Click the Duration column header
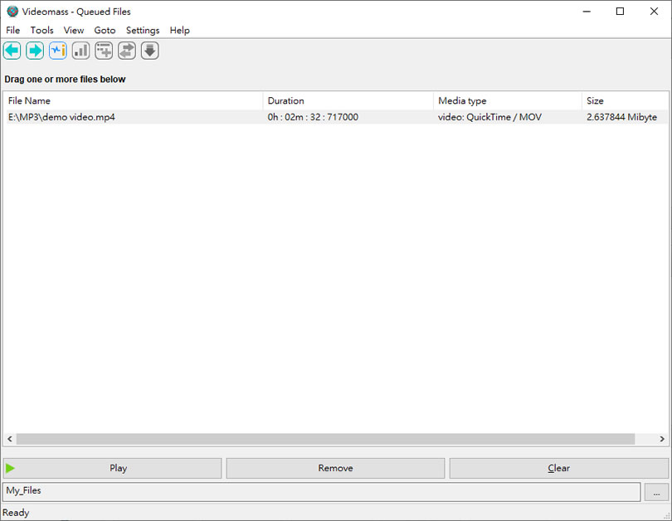The image size is (672, 521). (x=348, y=100)
